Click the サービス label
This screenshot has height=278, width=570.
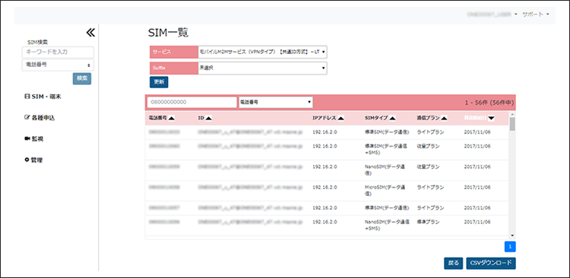pos(174,52)
